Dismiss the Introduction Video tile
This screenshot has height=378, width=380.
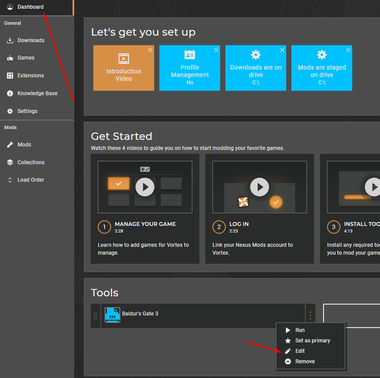[x=150, y=50]
